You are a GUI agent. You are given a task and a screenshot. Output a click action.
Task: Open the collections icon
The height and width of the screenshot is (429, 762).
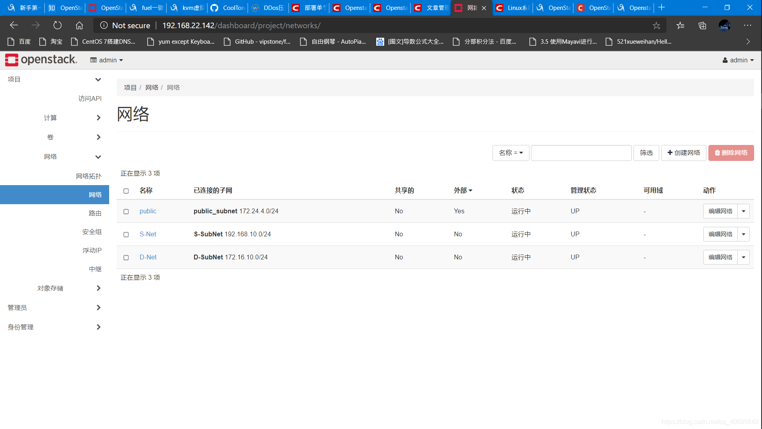click(x=702, y=25)
